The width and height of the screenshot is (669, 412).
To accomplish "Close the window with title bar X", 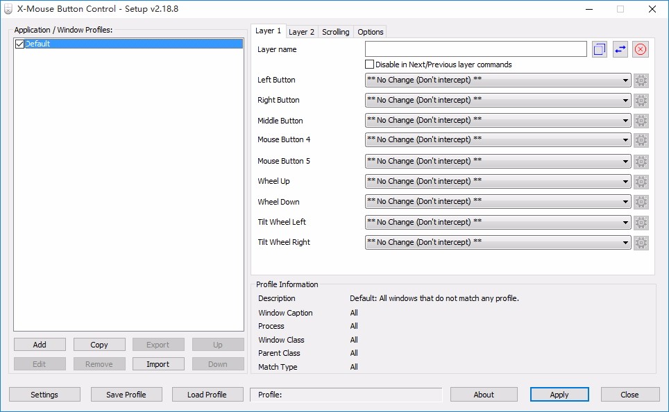I will 652,9.
